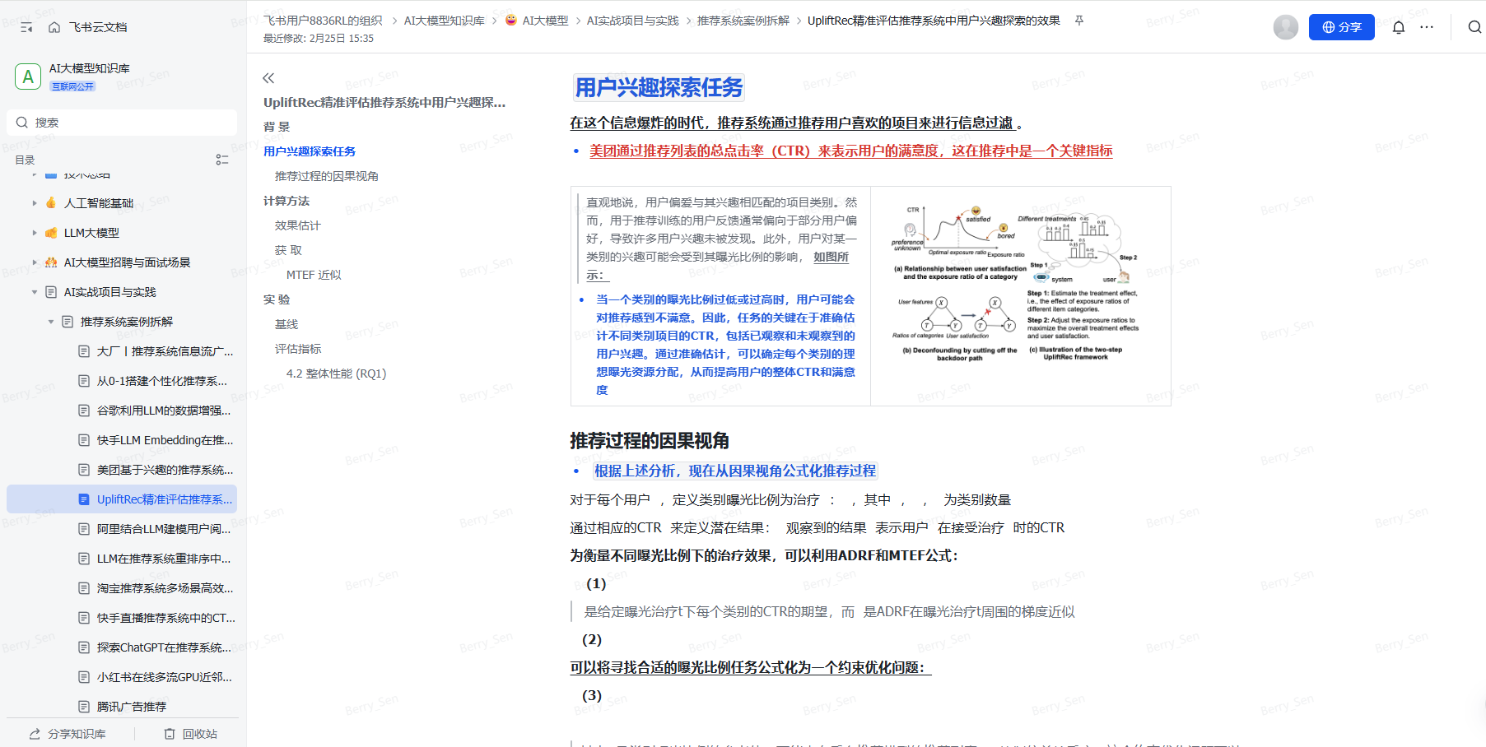Jump to outline heading 效果估计
The image size is (1486, 747).
298,225
